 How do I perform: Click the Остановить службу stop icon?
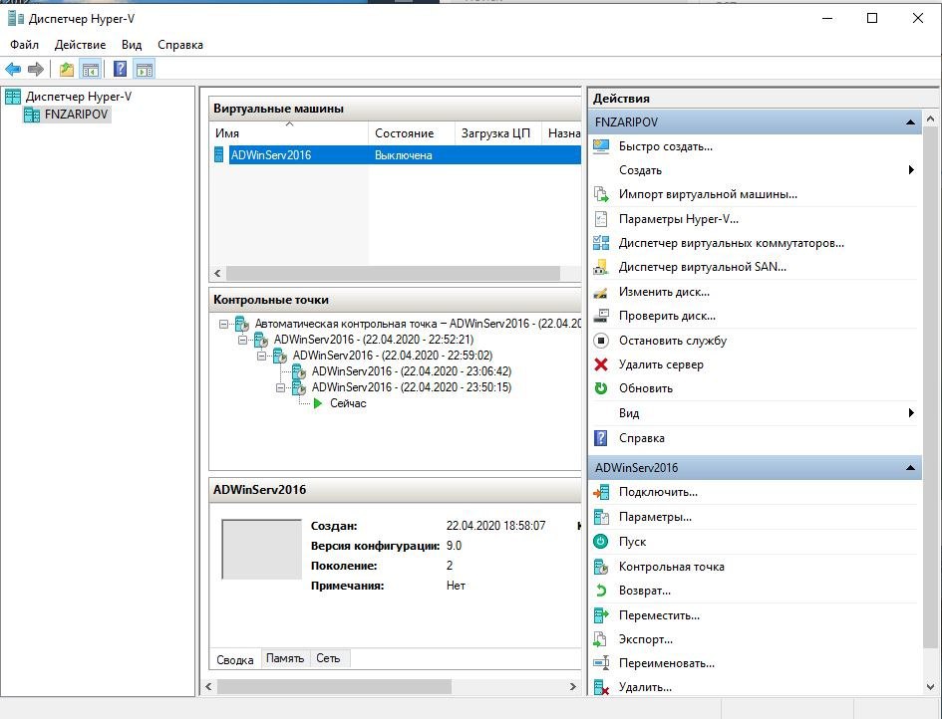pyautogui.click(x=601, y=341)
